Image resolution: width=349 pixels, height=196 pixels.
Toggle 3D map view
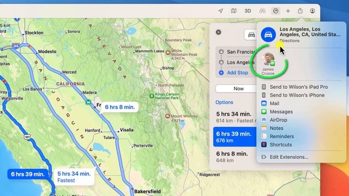[x=248, y=11]
